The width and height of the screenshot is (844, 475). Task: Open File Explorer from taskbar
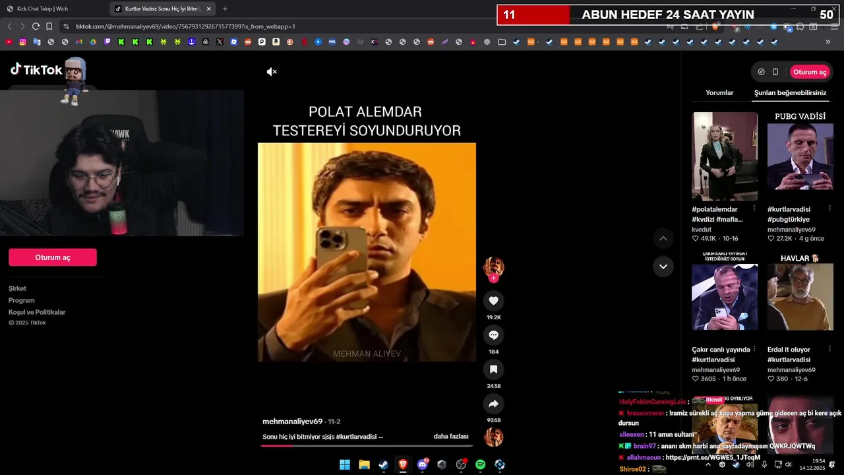(x=364, y=464)
